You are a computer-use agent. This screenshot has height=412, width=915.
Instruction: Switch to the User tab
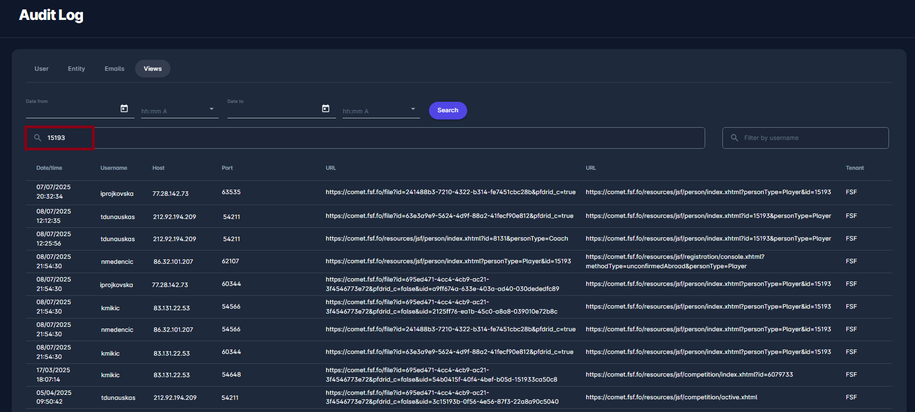[x=42, y=69]
